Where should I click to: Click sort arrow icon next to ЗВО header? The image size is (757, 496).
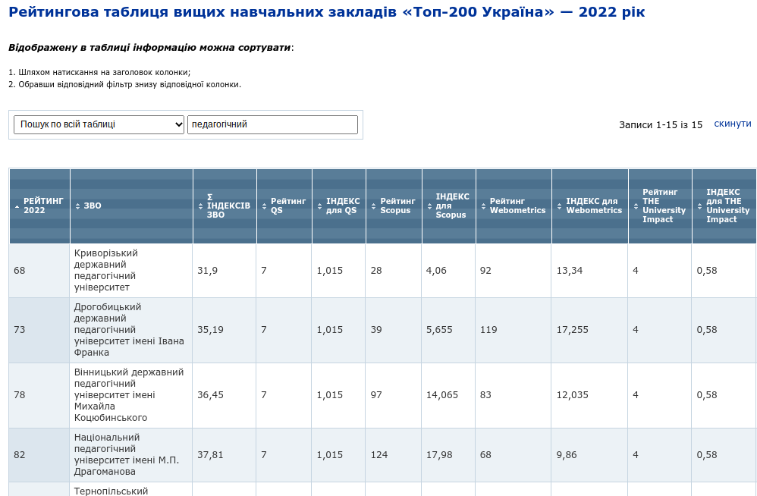[77, 206]
